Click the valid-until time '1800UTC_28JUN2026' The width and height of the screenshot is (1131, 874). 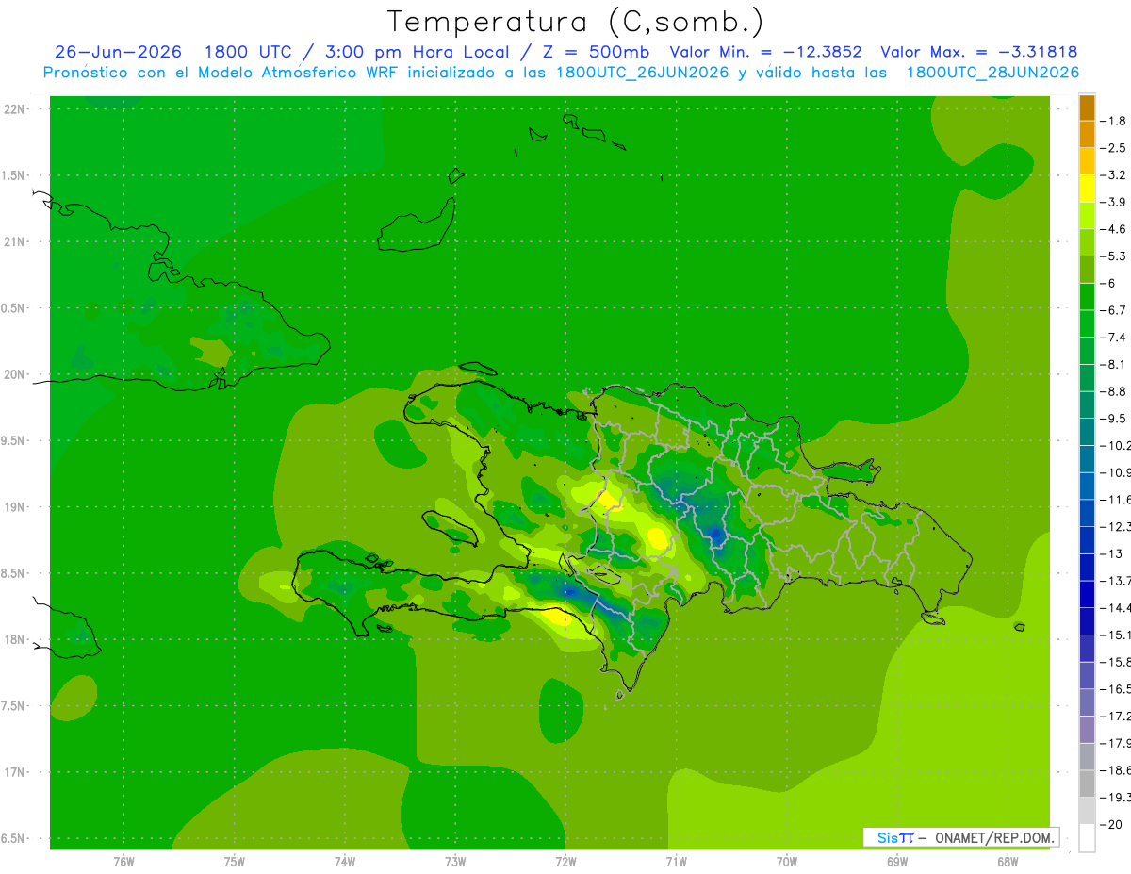[x=992, y=73]
